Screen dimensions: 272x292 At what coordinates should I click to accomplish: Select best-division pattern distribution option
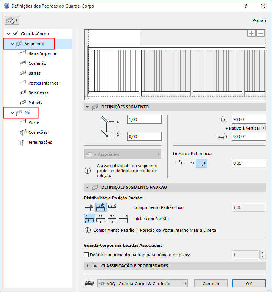coord(112,207)
